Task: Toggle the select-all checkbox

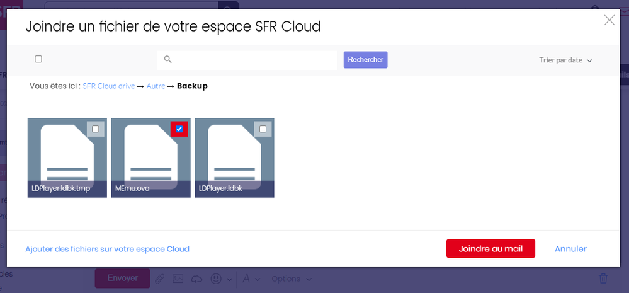Action: 38,59
